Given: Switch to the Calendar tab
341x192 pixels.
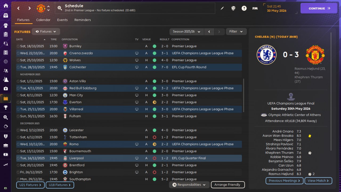Looking at the screenshot, I should (x=43, y=20).
